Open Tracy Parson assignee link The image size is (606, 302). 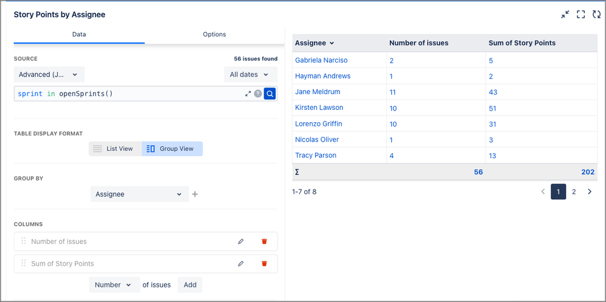click(315, 156)
